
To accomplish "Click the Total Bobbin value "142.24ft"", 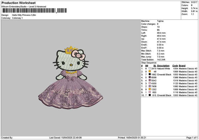I will 161,60.
